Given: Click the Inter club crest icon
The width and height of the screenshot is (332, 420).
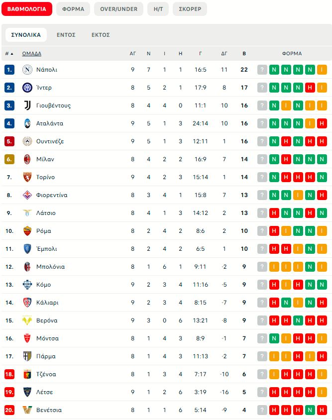Looking at the screenshot, I should 27,88.
